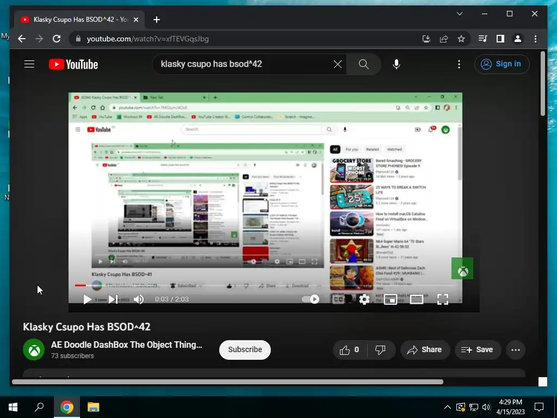Go forward in Chrome
This screenshot has width=557, height=418.
39,39
